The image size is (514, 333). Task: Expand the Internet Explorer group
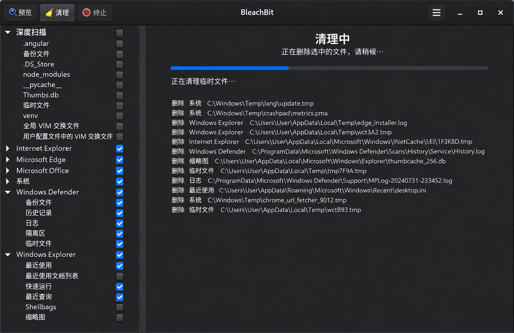8,148
